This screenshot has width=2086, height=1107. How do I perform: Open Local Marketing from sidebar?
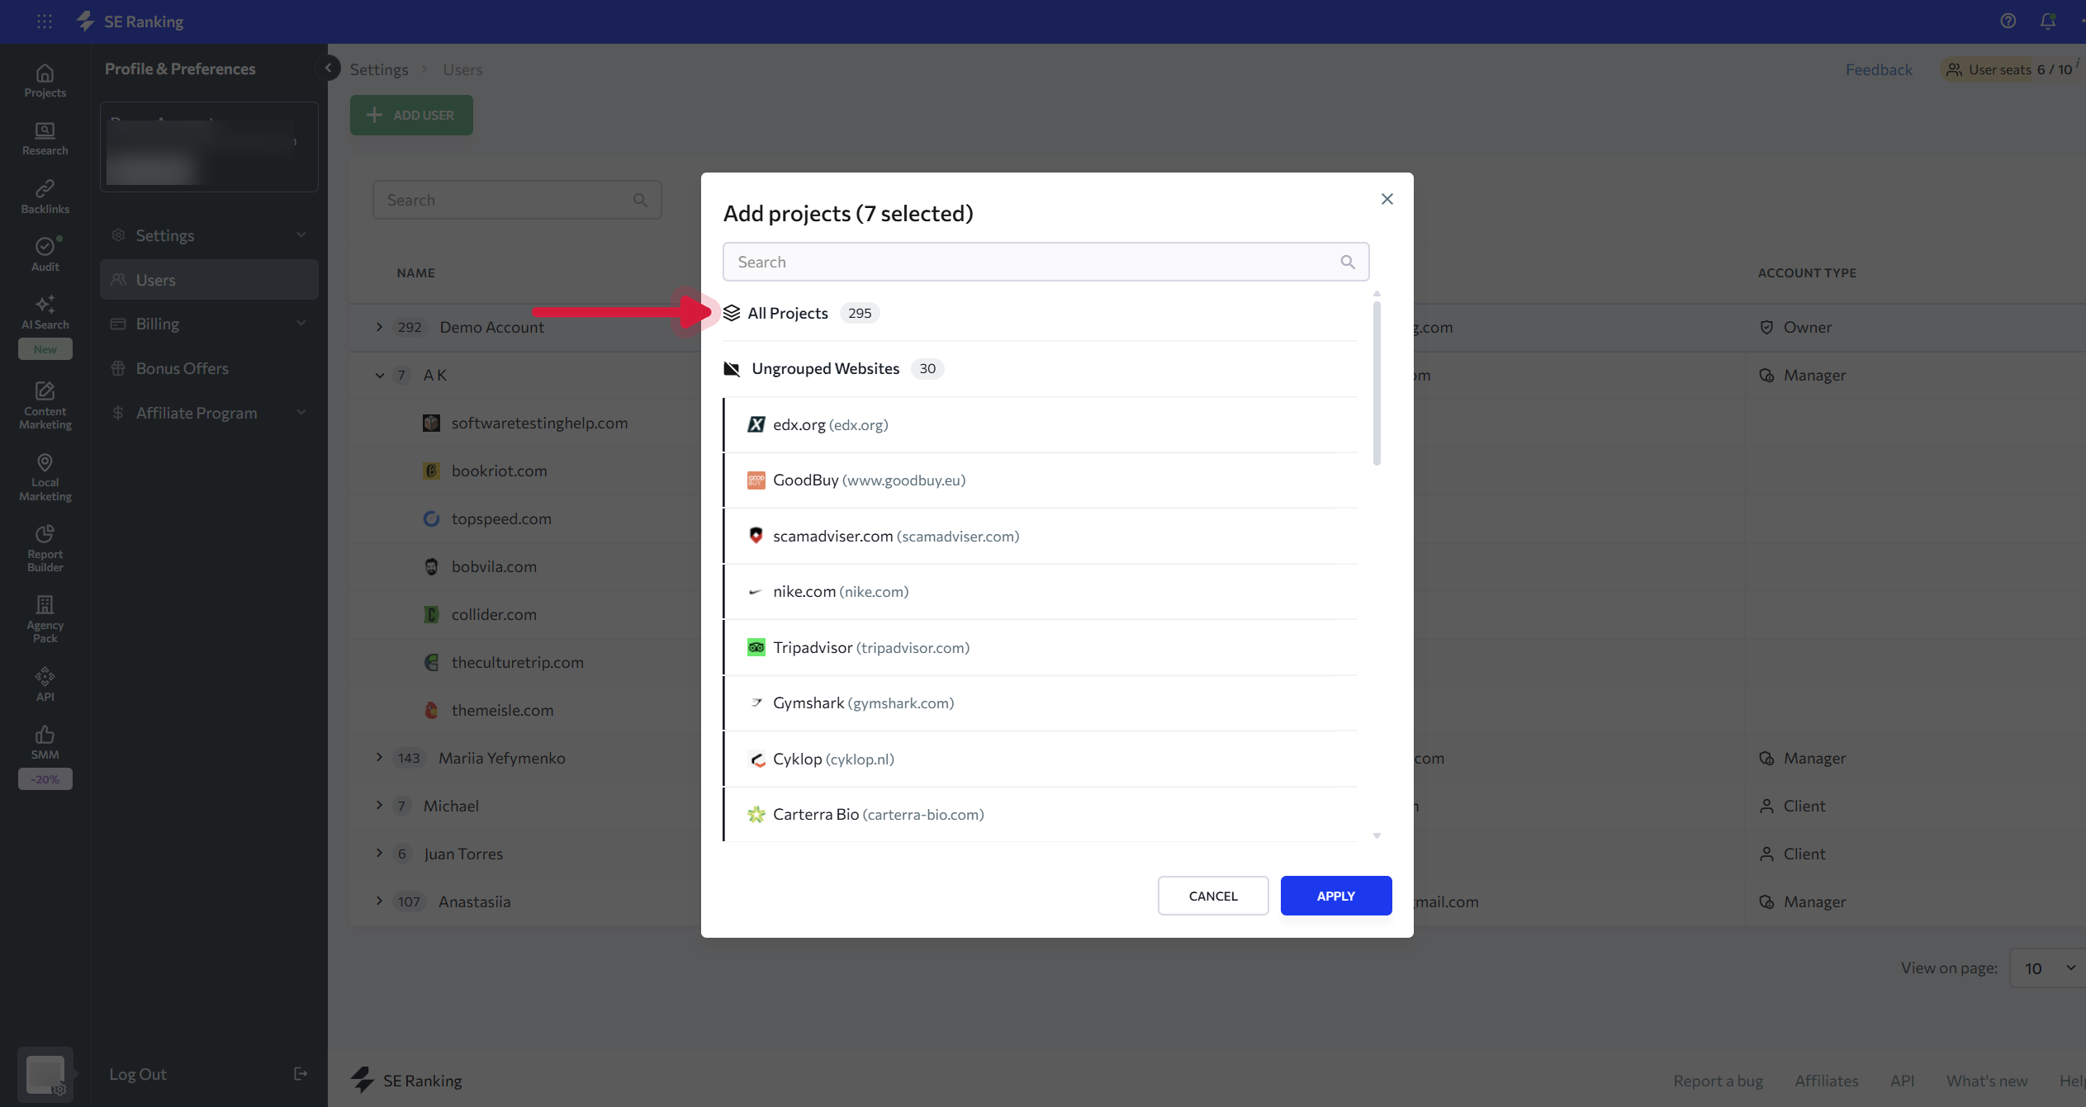(x=45, y=477)
